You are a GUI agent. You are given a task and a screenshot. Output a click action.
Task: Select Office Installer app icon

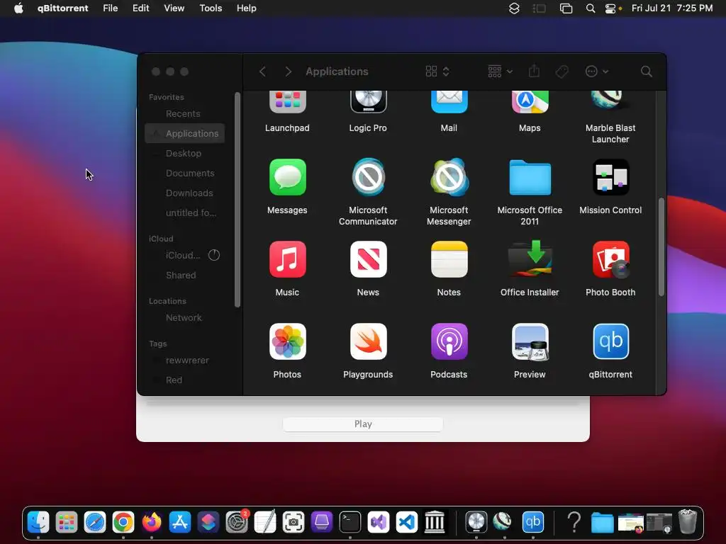[x=530, y=259]
